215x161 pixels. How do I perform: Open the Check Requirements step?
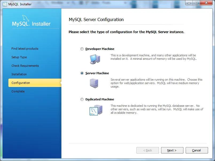pos(25,66)
